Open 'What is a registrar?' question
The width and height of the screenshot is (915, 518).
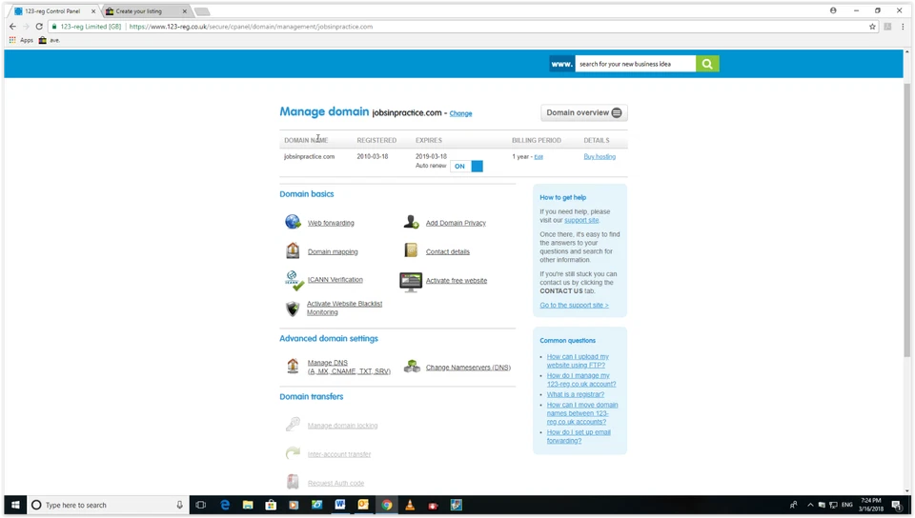pyautogui.click(x=576, y=394)
